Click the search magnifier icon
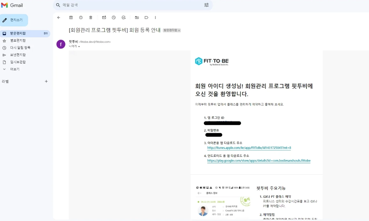This screenshot has height=221, width=369. [58, 5]
